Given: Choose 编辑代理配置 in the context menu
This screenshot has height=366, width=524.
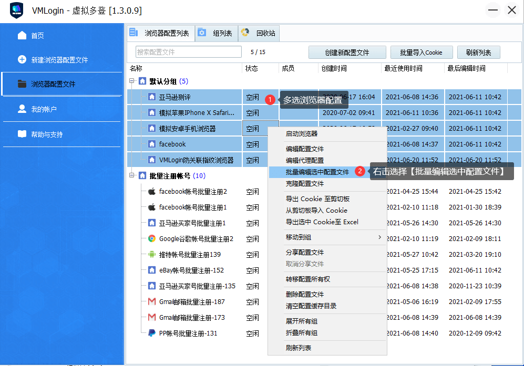Looking at the screenshot, I should 327,161.
